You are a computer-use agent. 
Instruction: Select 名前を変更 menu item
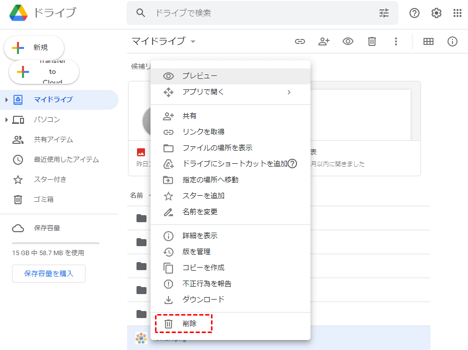(x=230, y=212)
